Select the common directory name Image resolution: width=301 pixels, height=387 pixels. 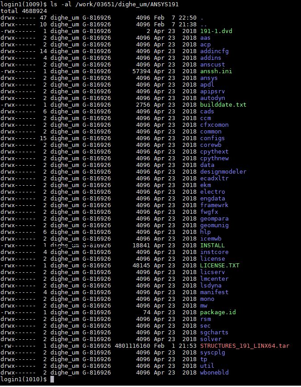click(211, 132)
